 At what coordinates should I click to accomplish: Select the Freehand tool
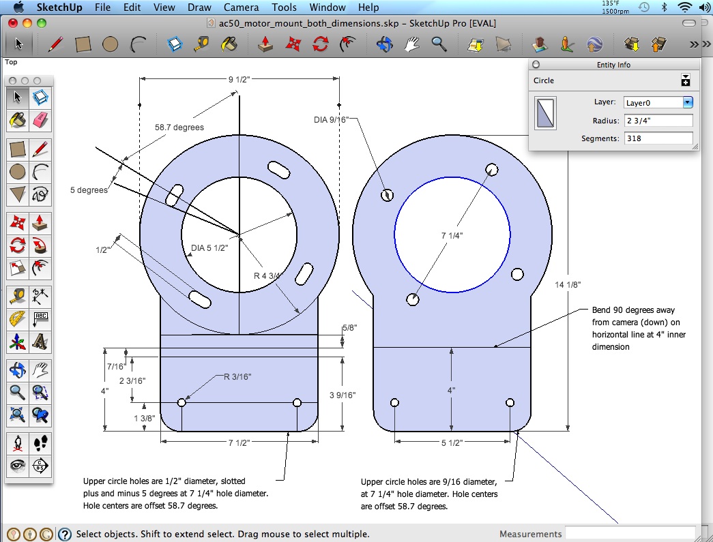click(x=41, y=195)
